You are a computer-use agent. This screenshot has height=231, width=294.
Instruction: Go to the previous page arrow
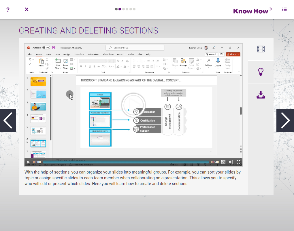[8, 120]
